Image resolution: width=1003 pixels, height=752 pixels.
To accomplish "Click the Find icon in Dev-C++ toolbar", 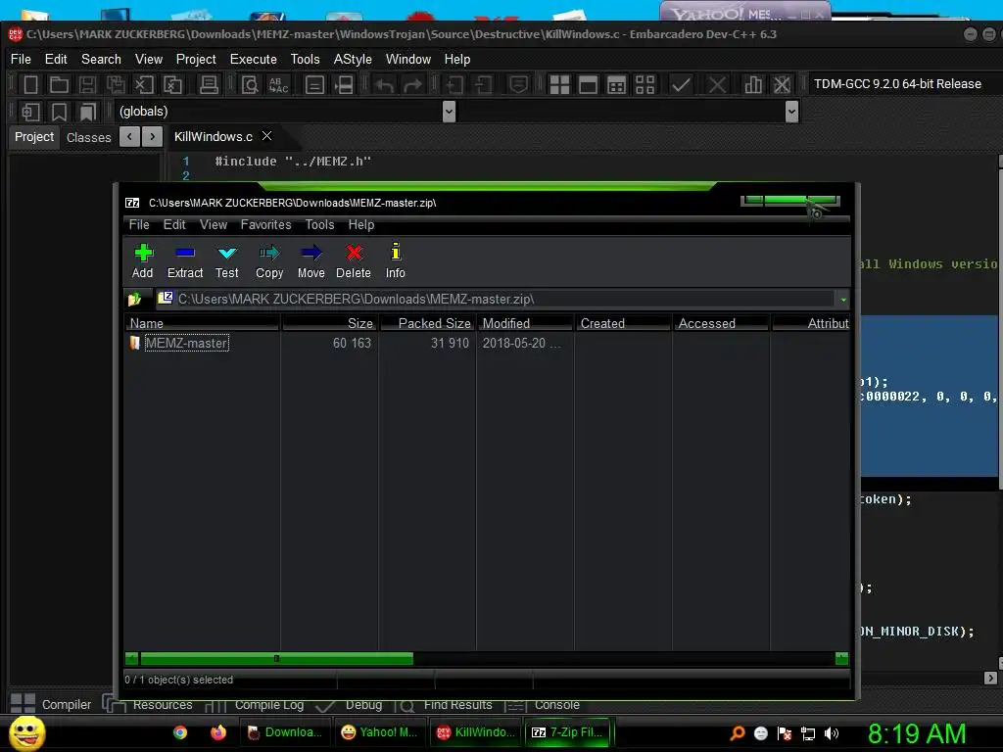I will (x=250, y=84).
